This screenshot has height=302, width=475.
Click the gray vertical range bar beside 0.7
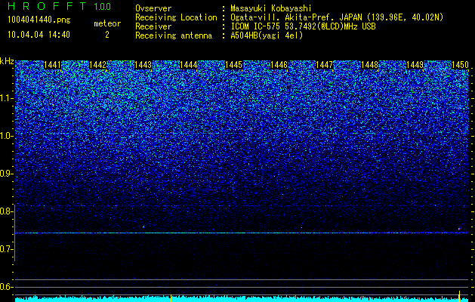[15, 233]
